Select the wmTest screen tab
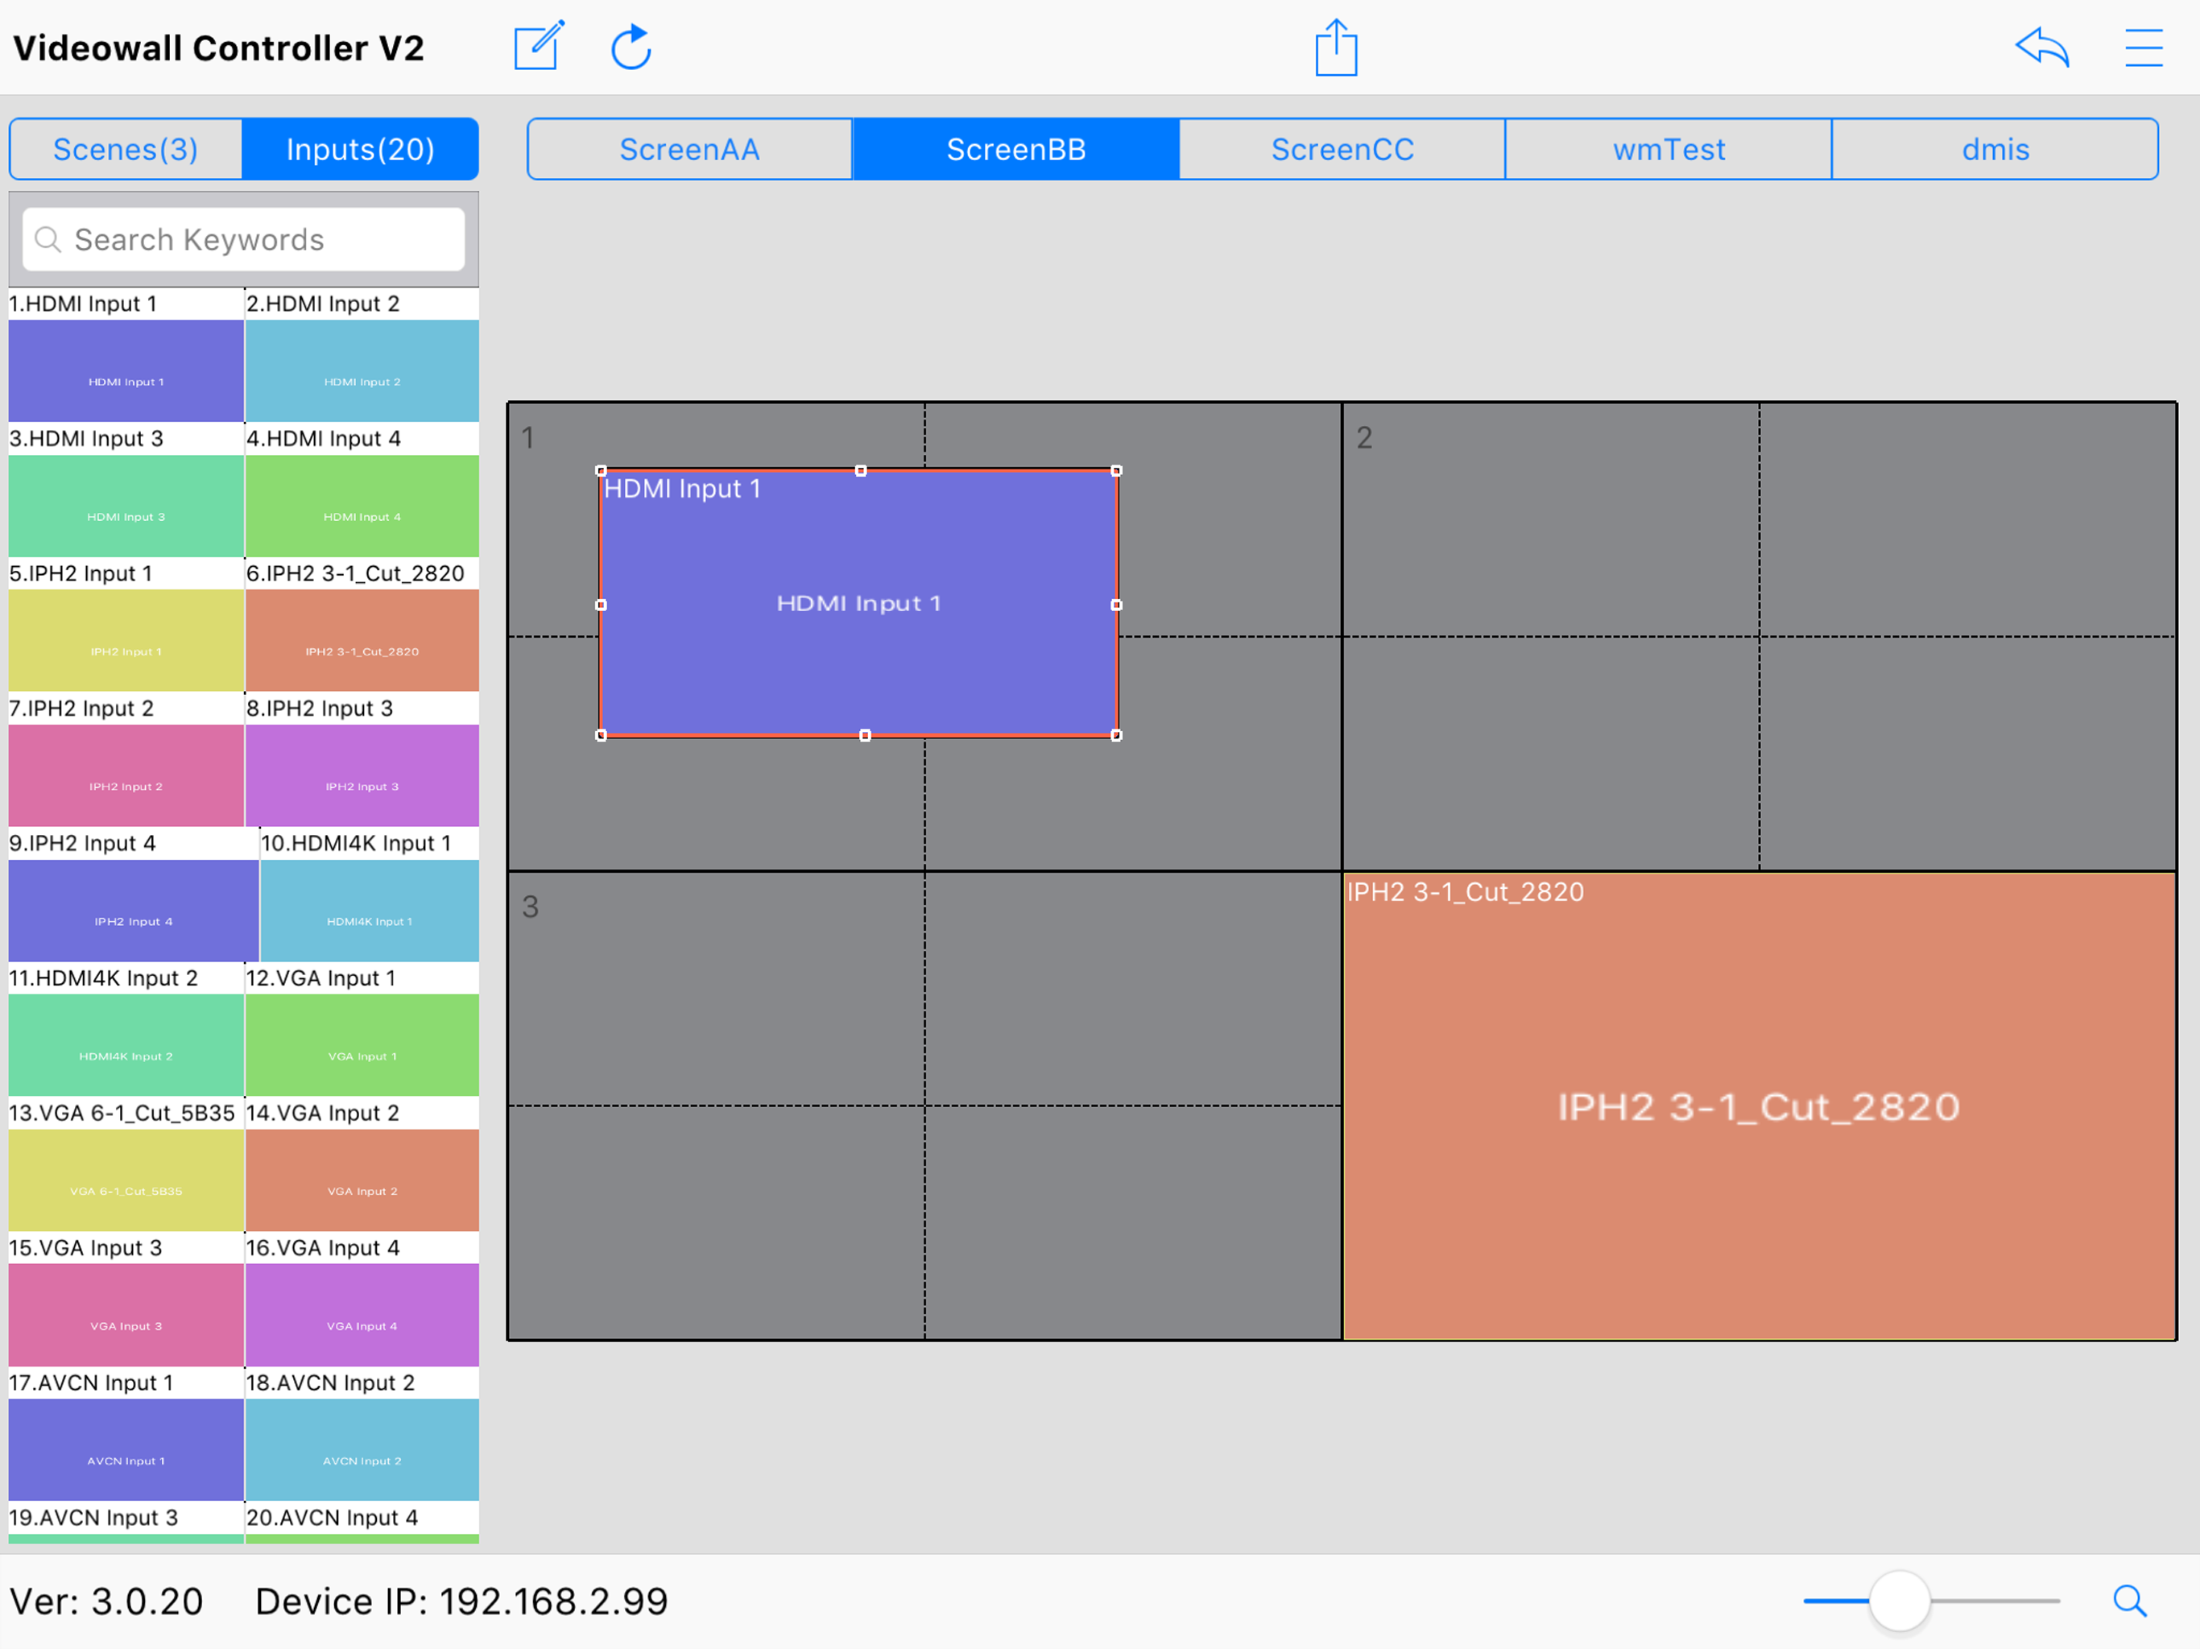Viewport: 2200px width, 1649px height. pos(1668,149)
